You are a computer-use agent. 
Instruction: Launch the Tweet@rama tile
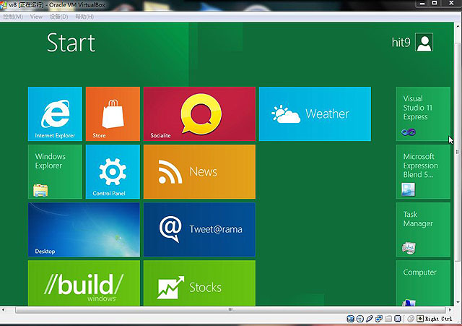199,229
